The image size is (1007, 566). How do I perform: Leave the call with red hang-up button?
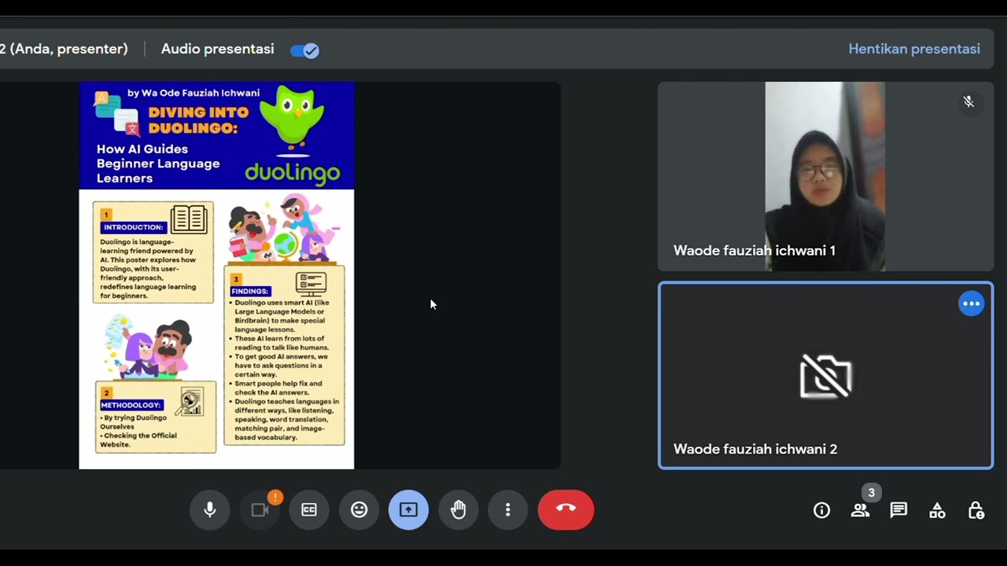pos(566,509)
